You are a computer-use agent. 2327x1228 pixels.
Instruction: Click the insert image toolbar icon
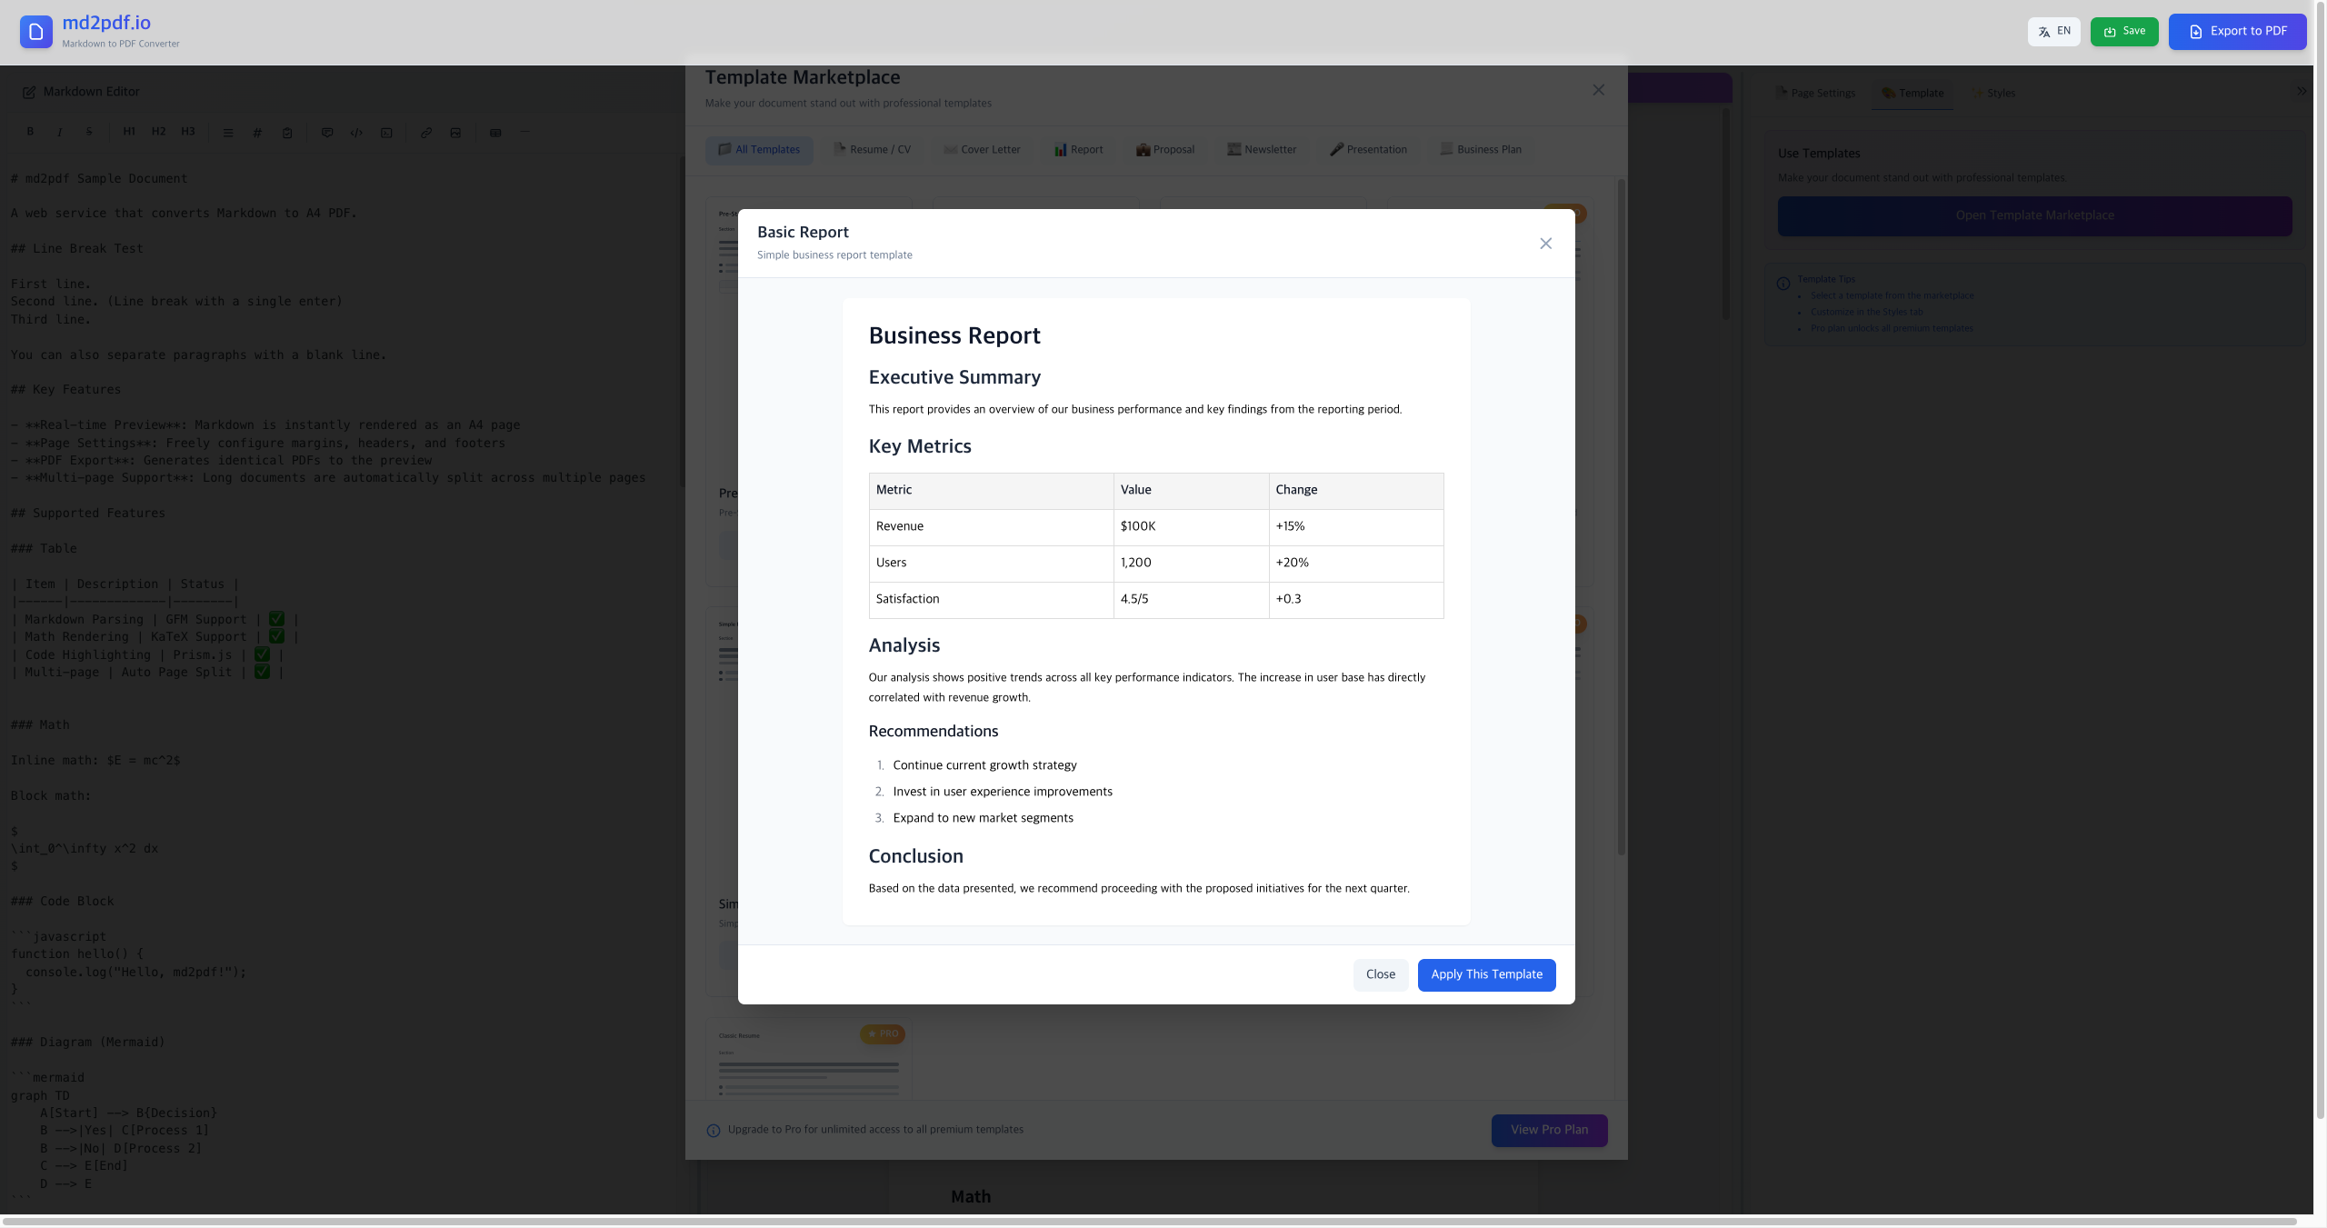pyautogui.click(x=455, y=133)
